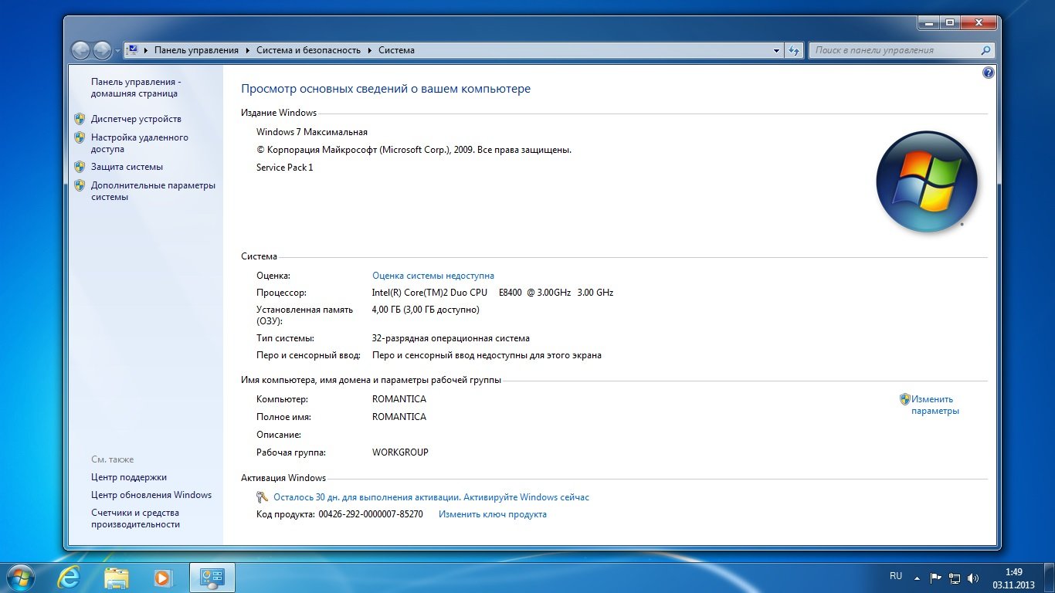Select "Панель управления" breadcrumb in address bar

[x=196, y=50]
